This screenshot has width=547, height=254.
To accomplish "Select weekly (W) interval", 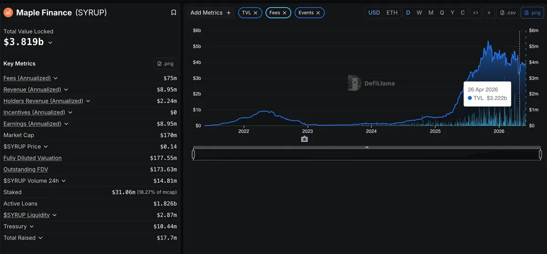I will point(419,13).
